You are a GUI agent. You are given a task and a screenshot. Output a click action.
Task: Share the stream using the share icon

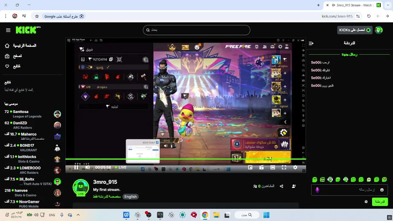tap(282, 186)
